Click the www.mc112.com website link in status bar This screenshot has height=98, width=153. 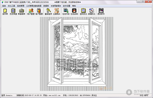pos(55,95)
